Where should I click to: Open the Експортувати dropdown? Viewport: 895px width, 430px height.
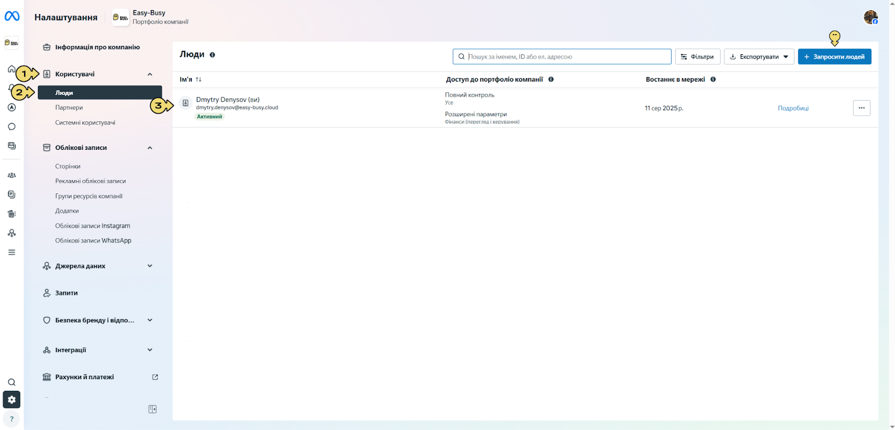coord(759,56)
